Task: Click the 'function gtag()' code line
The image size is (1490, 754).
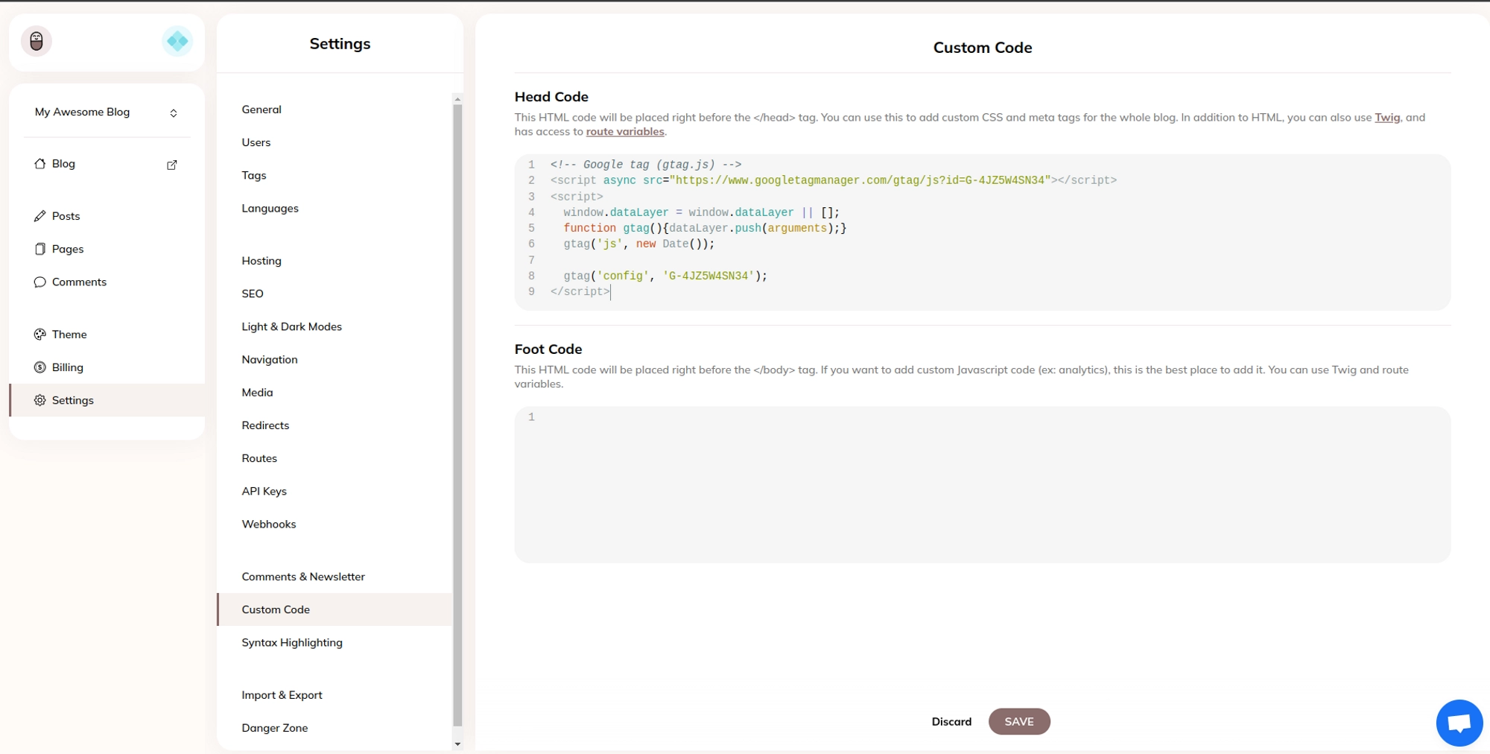Action: tap(705, 228)
